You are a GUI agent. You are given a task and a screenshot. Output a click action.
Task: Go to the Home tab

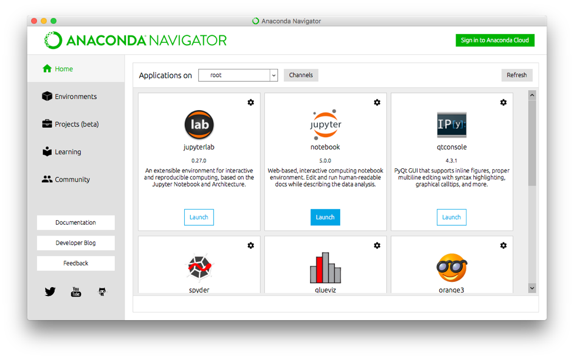76,68
